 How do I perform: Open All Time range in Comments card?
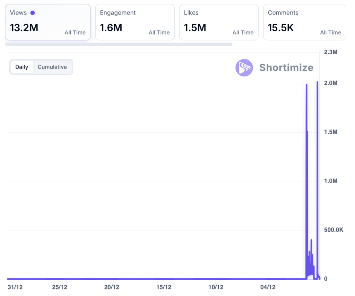point(330,33)
